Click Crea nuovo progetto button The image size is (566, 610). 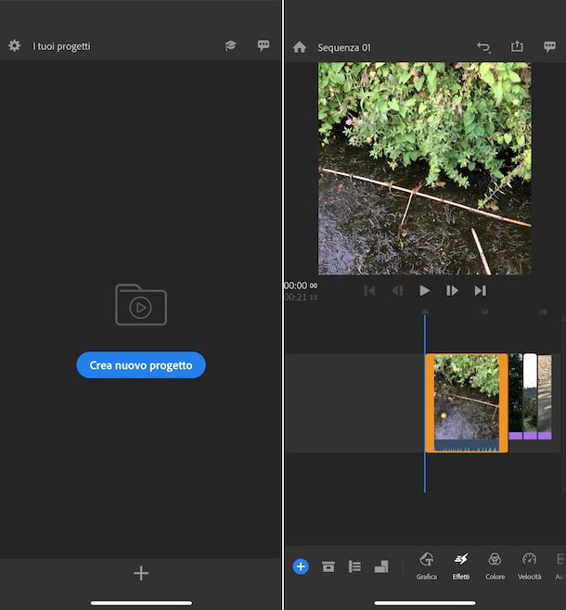[141, 365]
